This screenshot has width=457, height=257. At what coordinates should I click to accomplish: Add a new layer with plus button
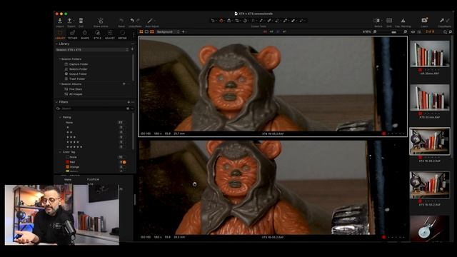184,31
